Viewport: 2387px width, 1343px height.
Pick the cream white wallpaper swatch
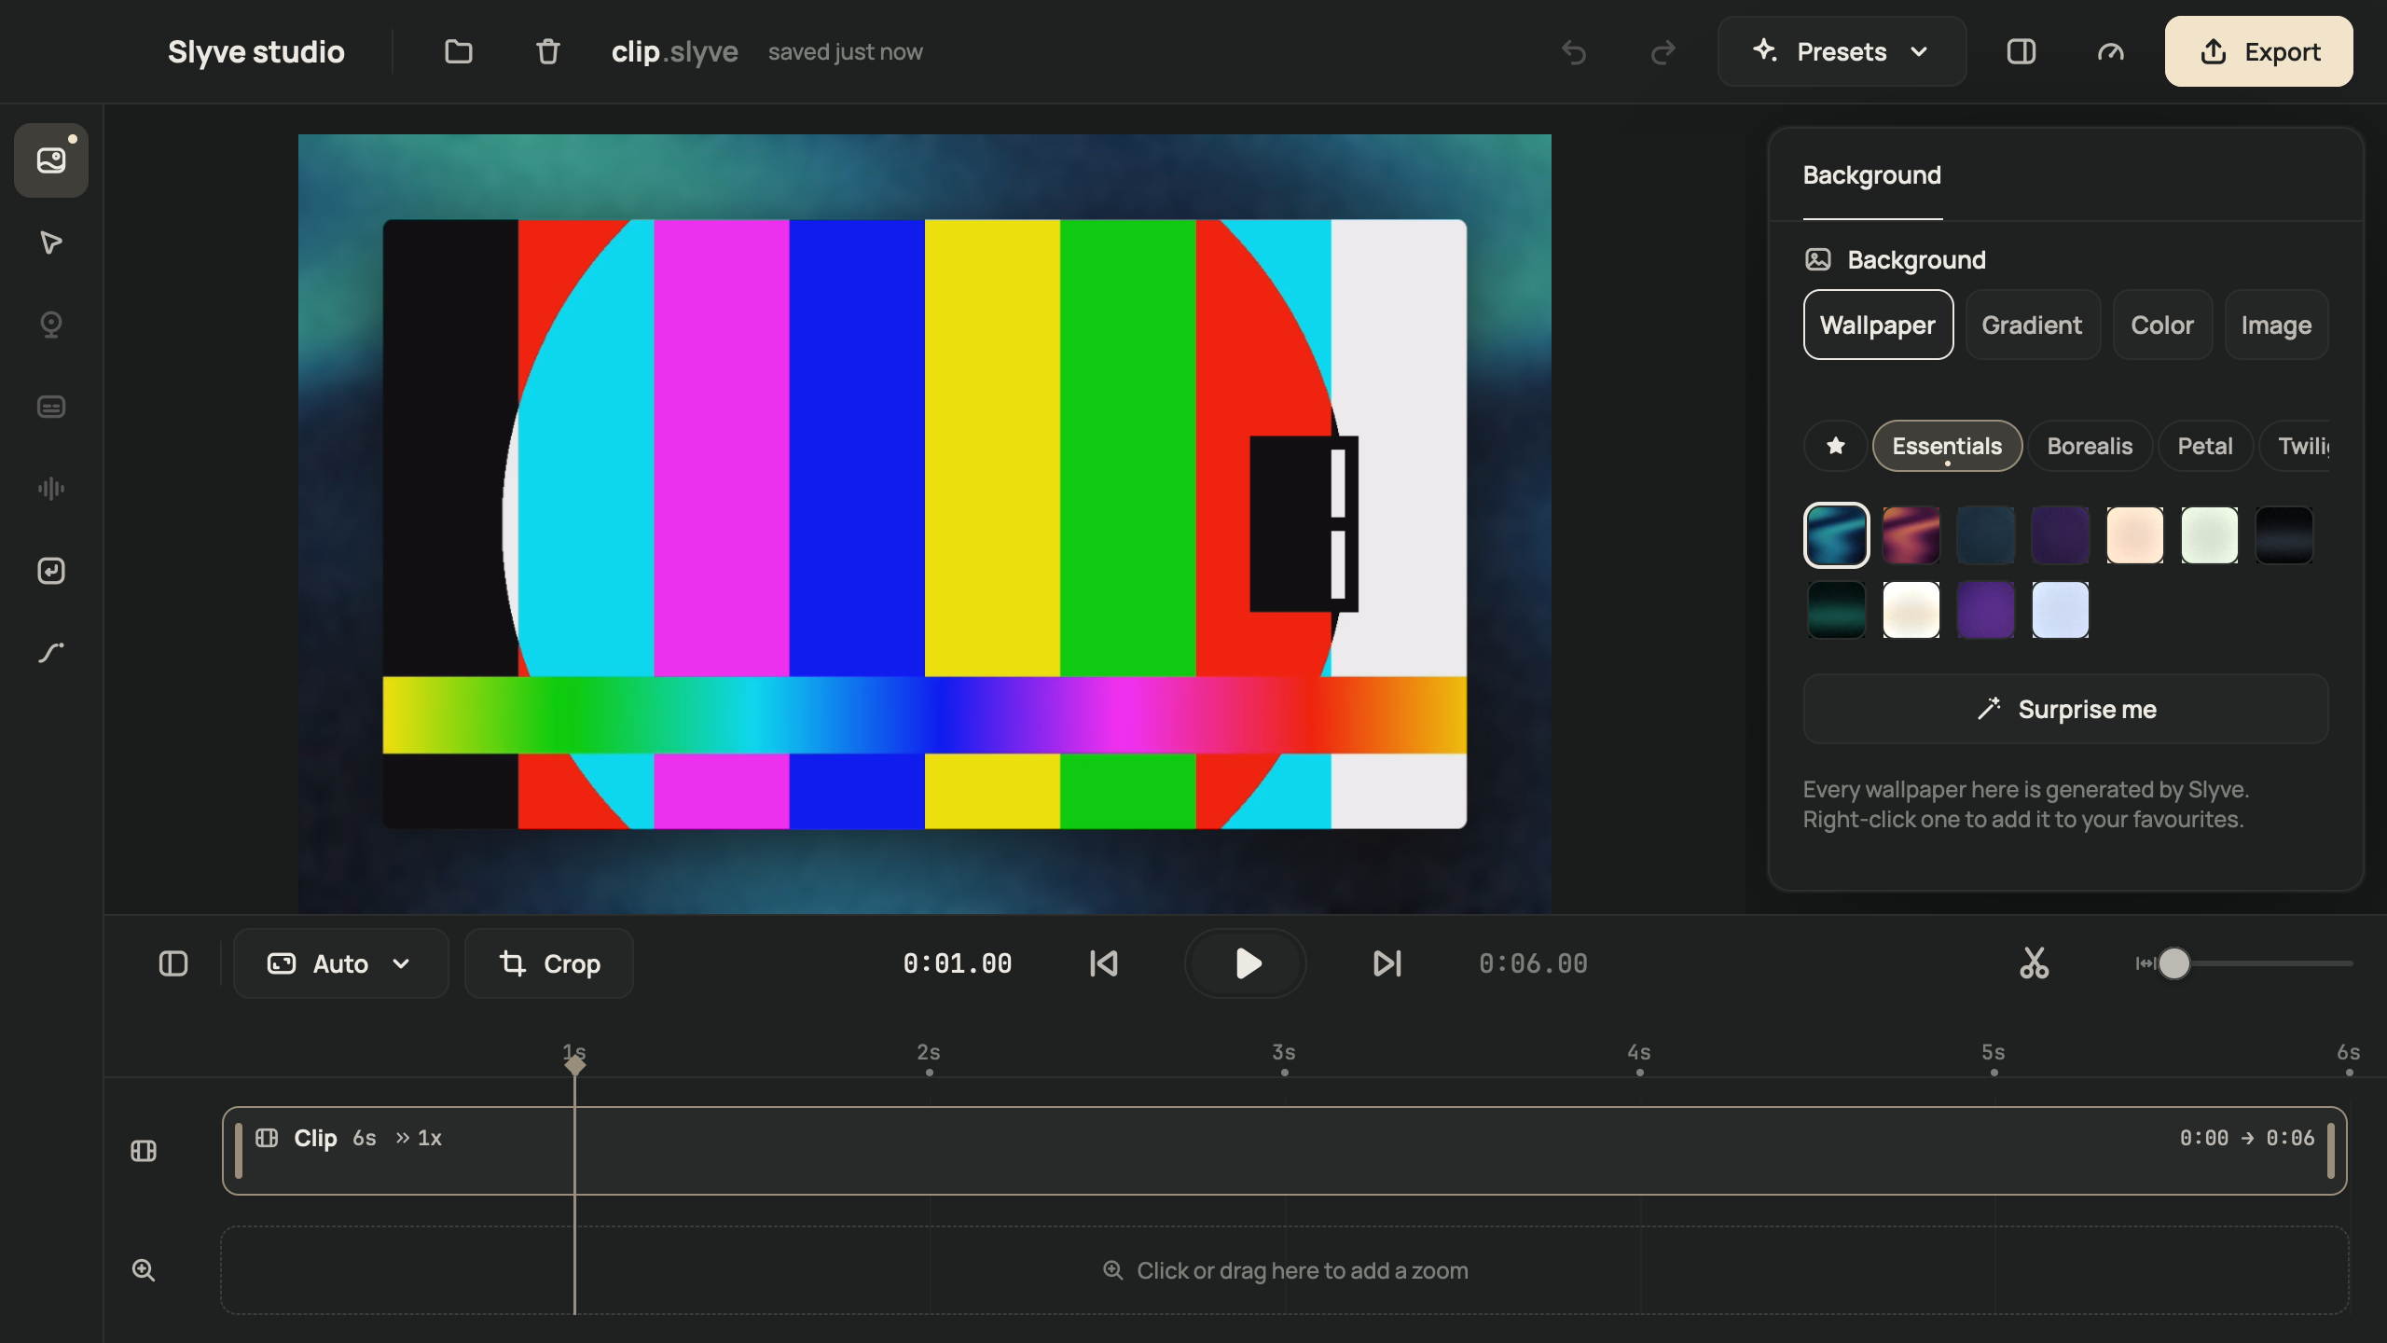click(1911, 610)
